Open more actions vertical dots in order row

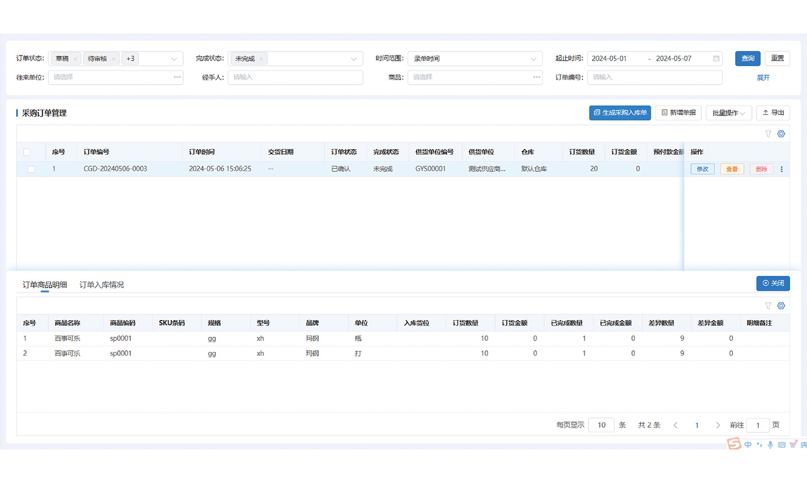782,169
